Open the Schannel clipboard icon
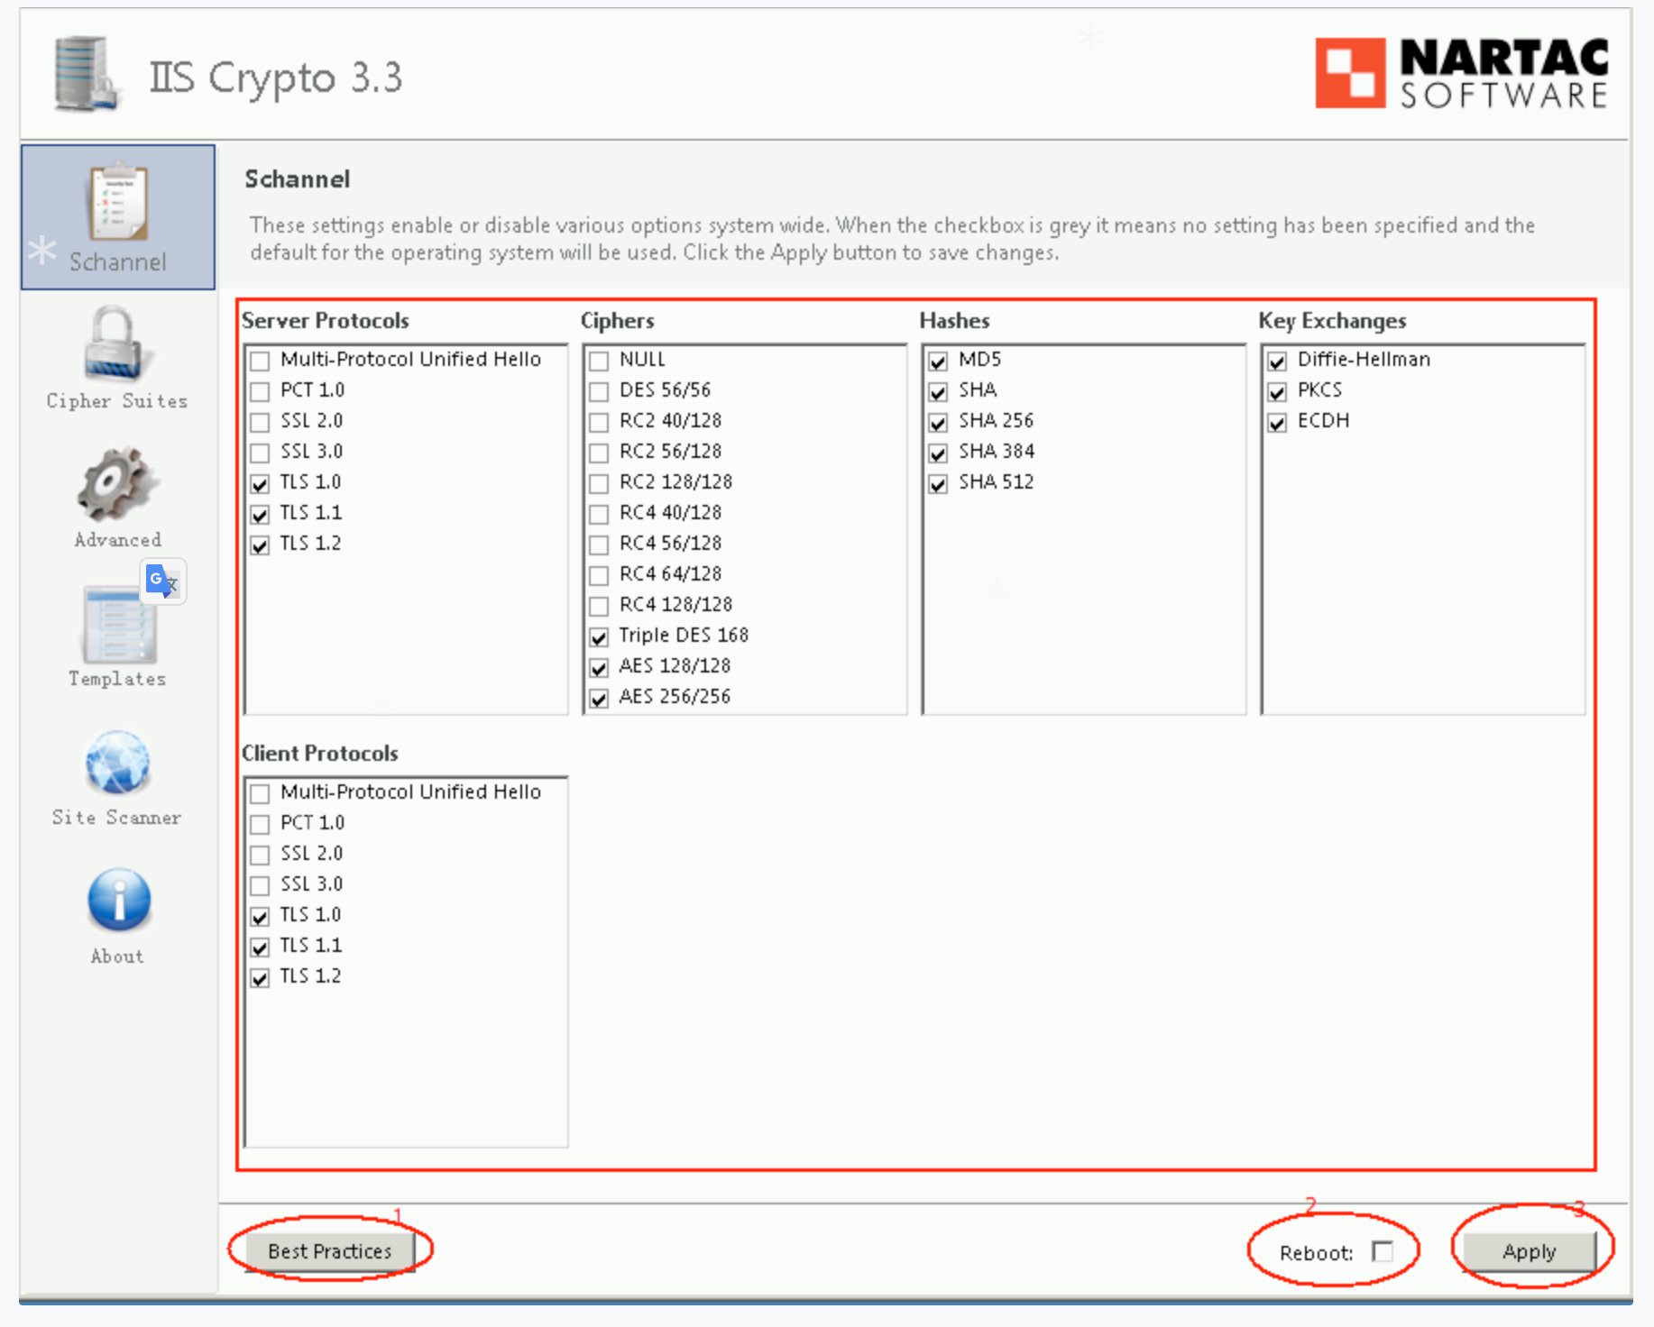The height and width of the screenshot is (1327, 1654). click(x=117, y=202)
